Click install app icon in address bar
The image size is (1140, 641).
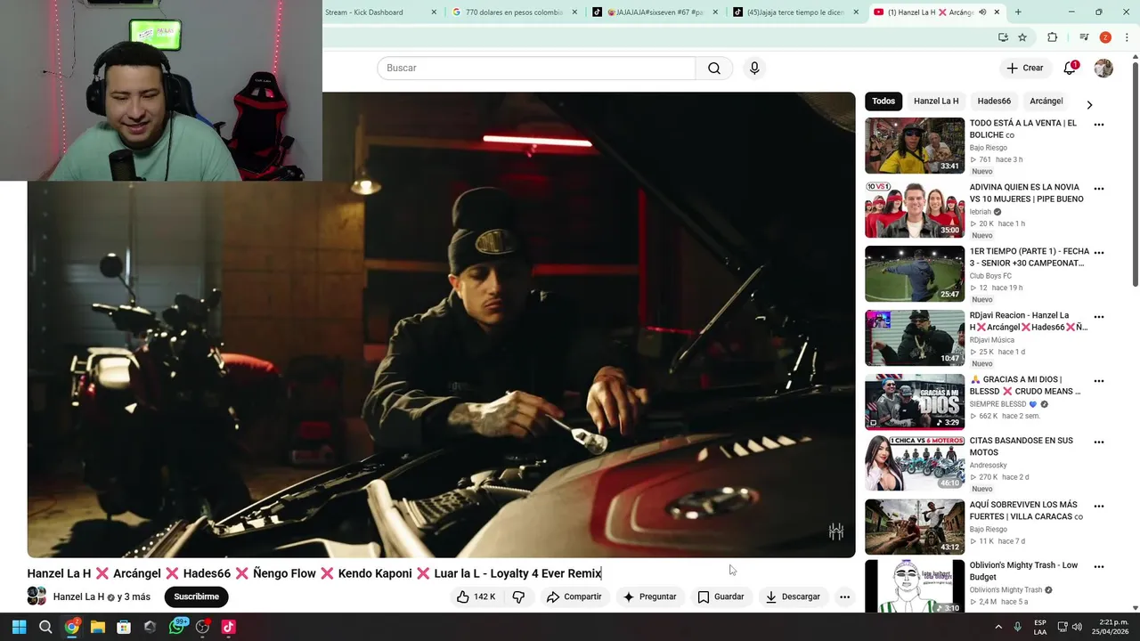(x=1003, y=37)
